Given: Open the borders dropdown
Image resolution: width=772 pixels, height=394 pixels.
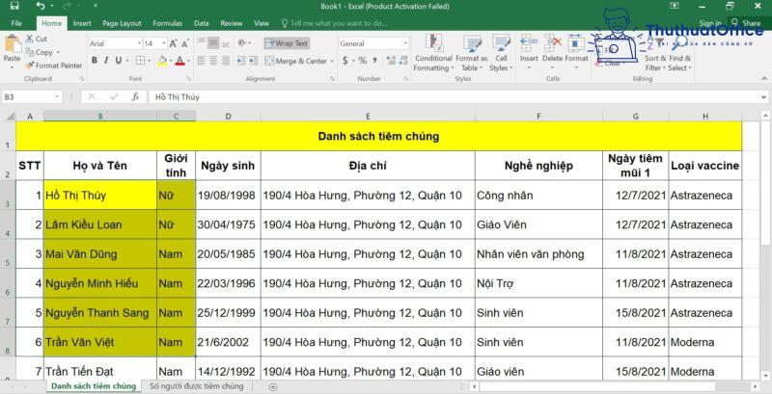Looking at the screenshot, I should coord(151,61).
